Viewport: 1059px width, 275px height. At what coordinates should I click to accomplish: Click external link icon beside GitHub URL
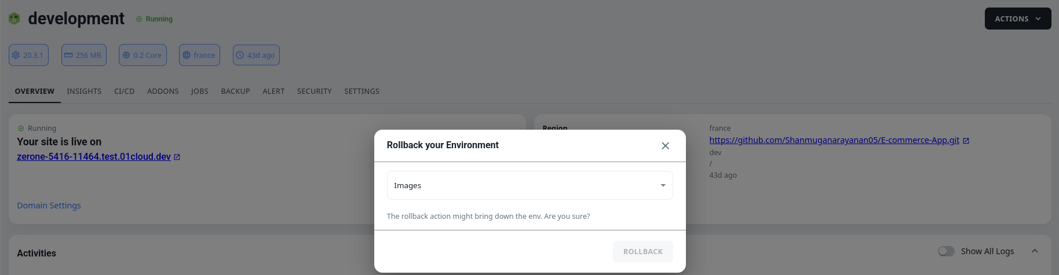point(966,141)
